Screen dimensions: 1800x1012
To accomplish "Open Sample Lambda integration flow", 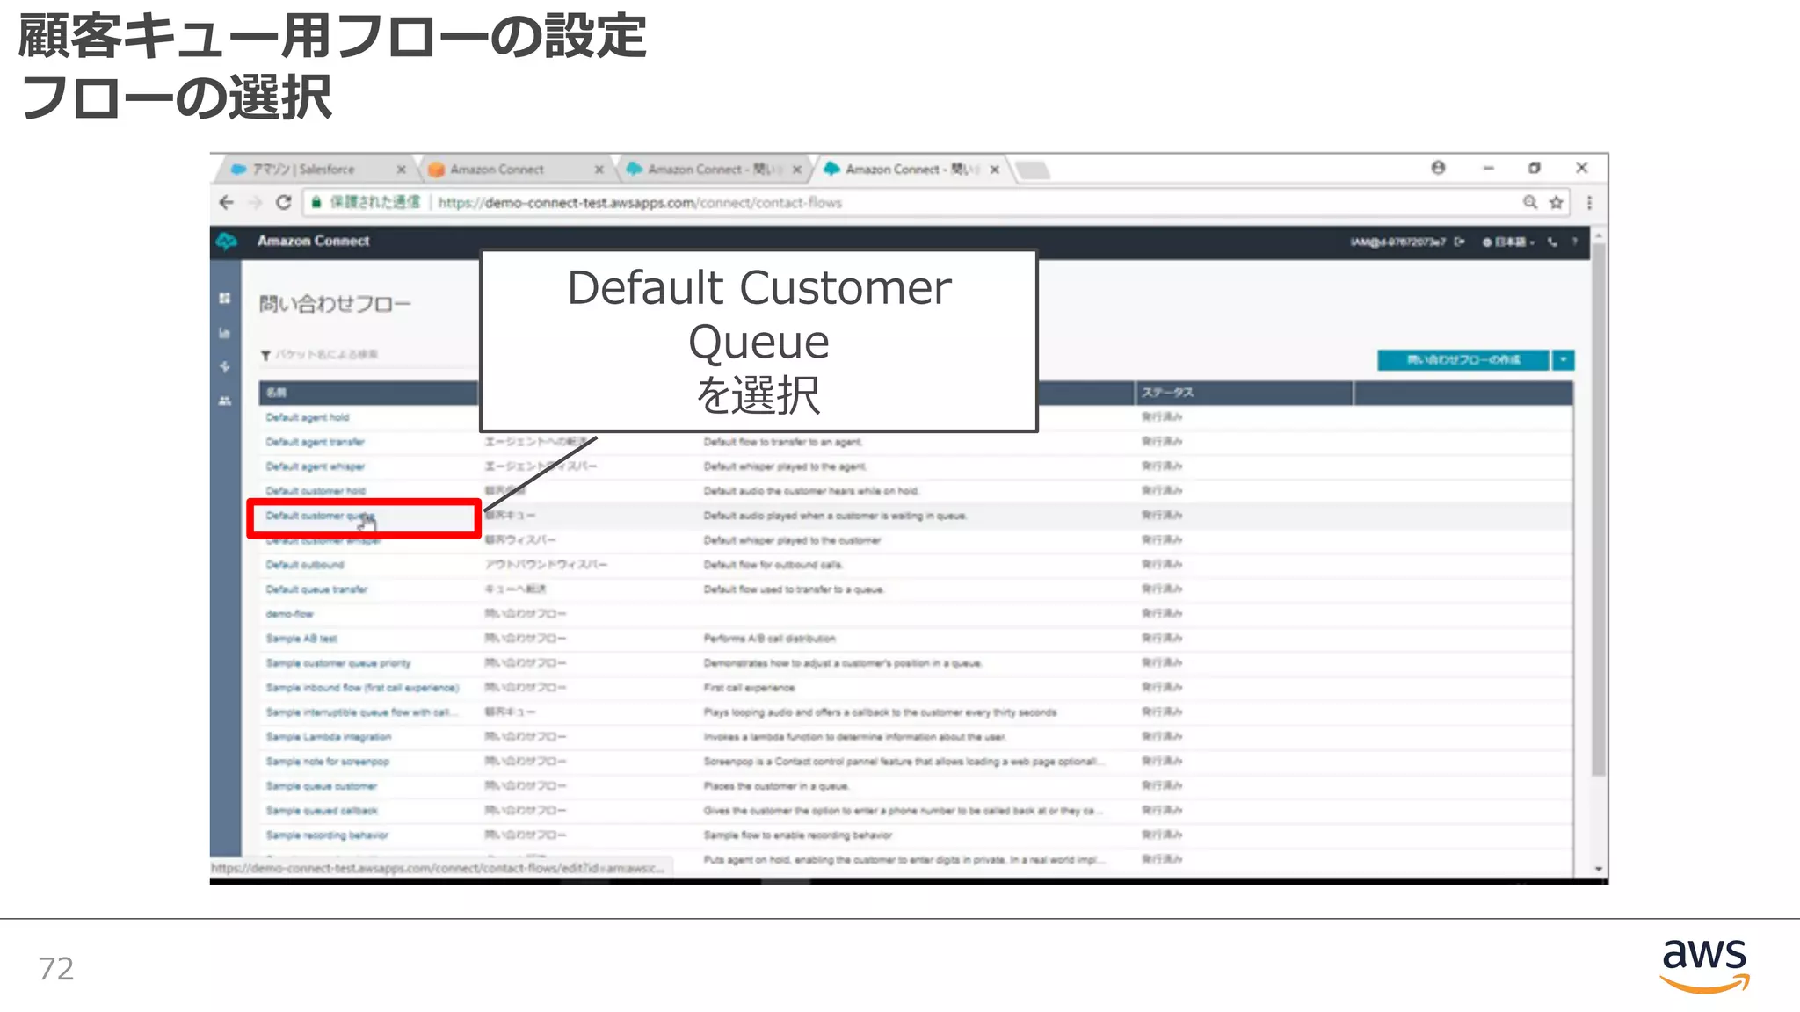I will click(329, 737).
